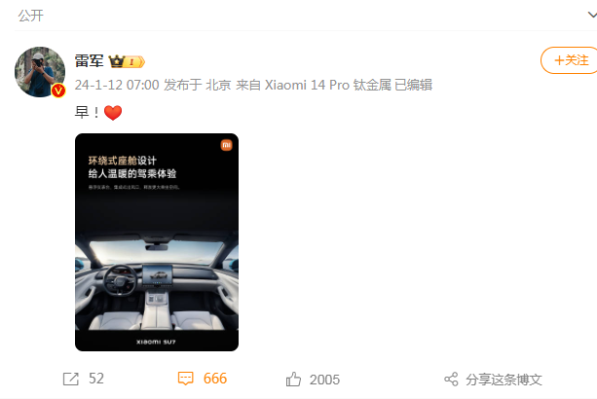
Task: Click the orange V verified badge
Action: (x=58, y=91)
